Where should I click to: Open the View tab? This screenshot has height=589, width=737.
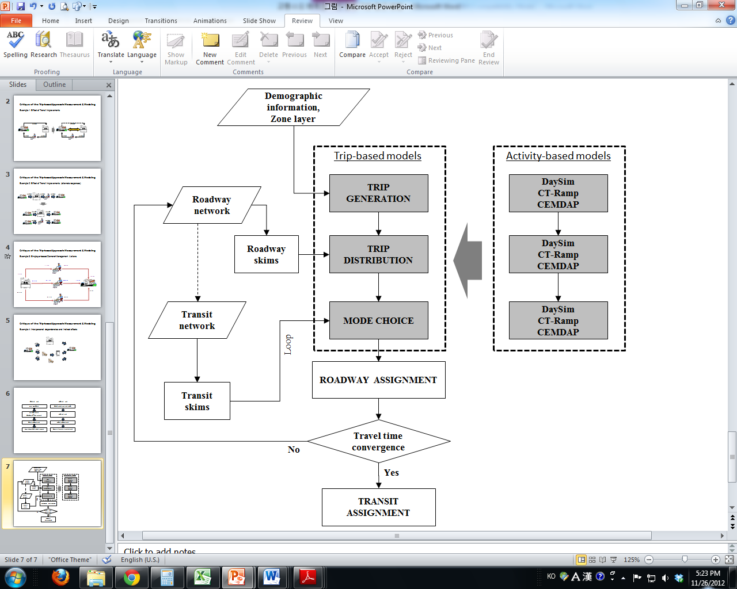336,21
